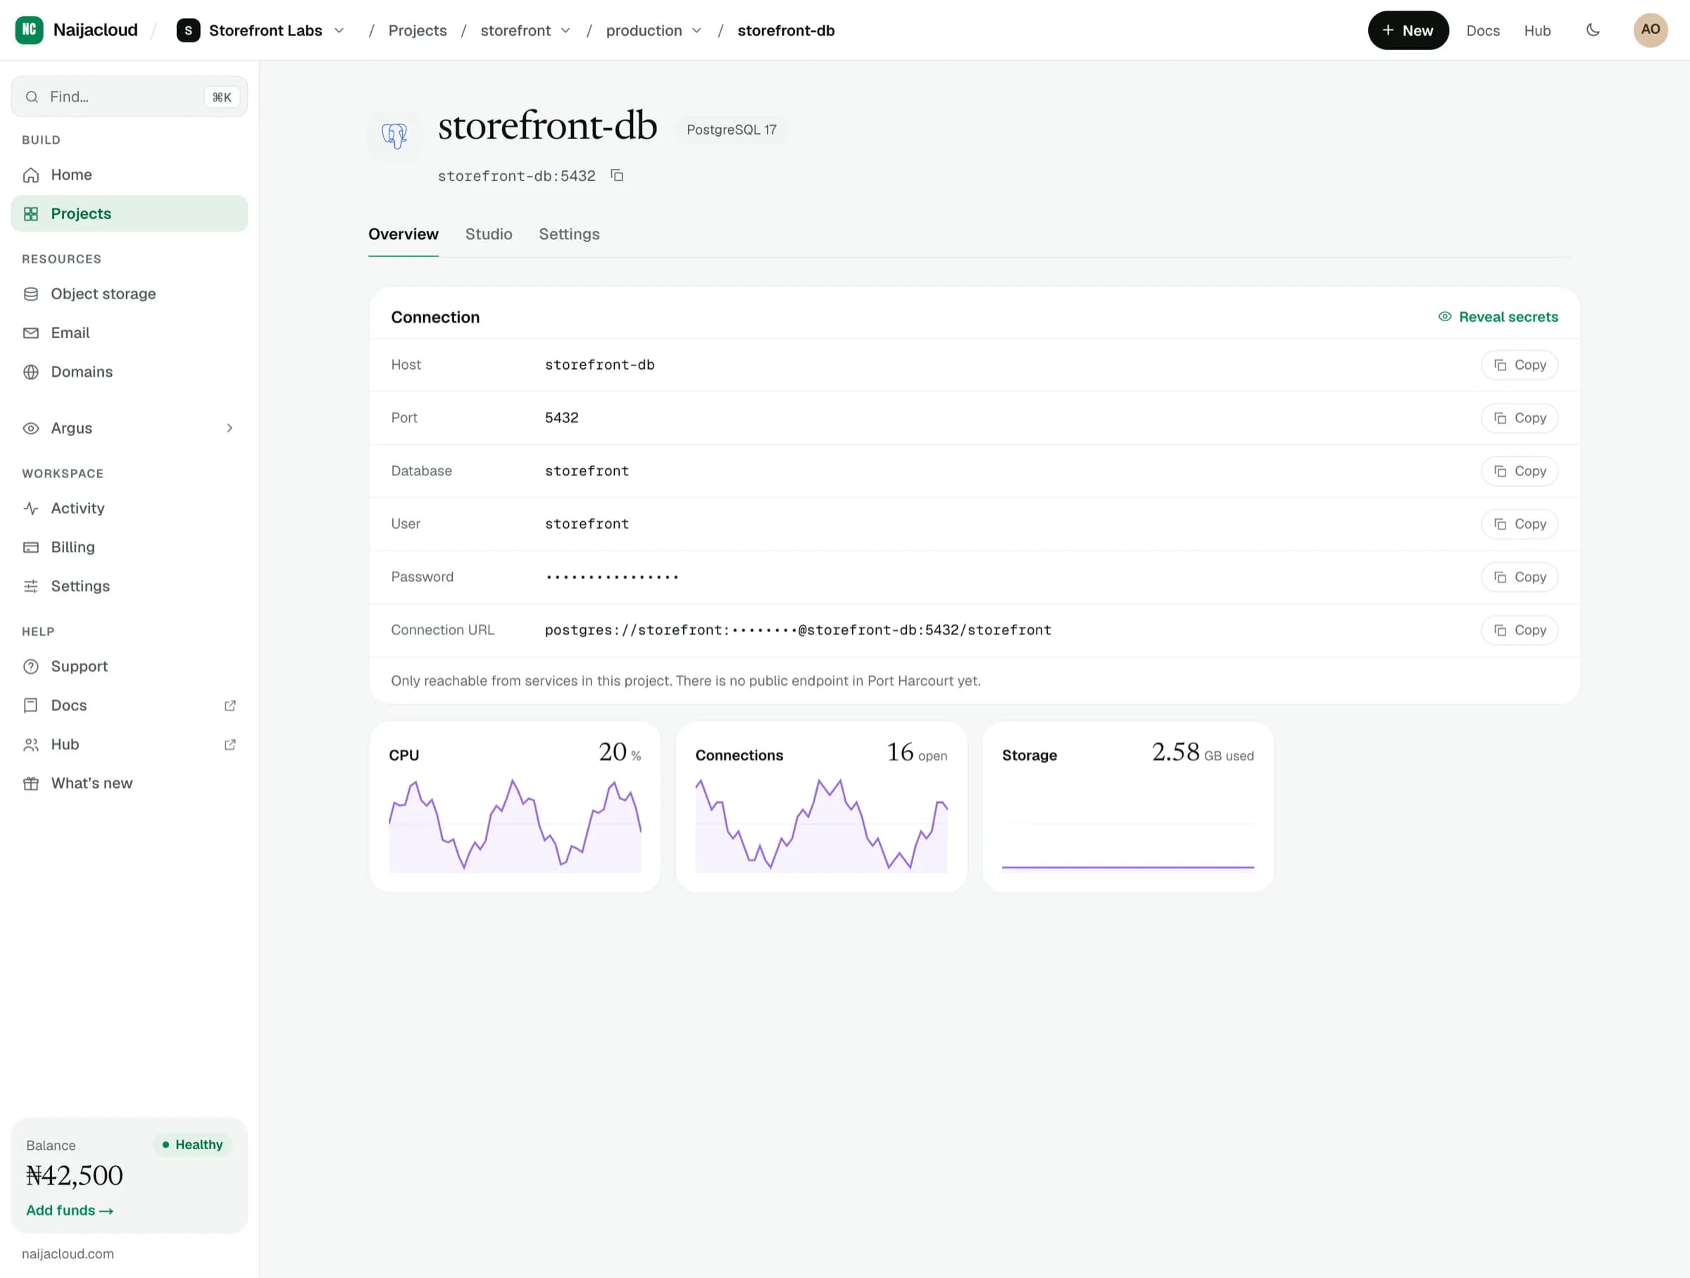Screen dimensions: 1690x1278
Task: Open Hub from the sidebar
Action: coord(129,744)
